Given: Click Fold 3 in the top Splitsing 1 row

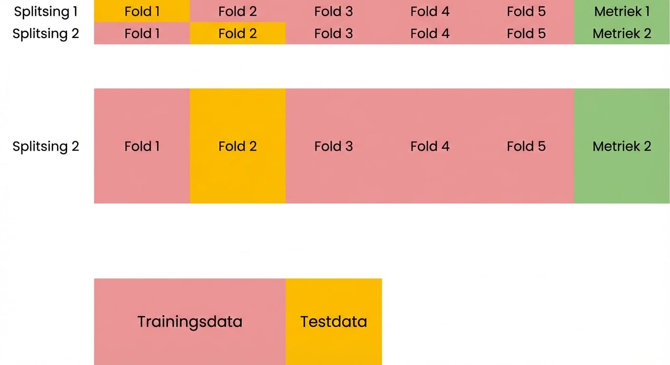Looking at the screenshot, I should coord(334,11).
